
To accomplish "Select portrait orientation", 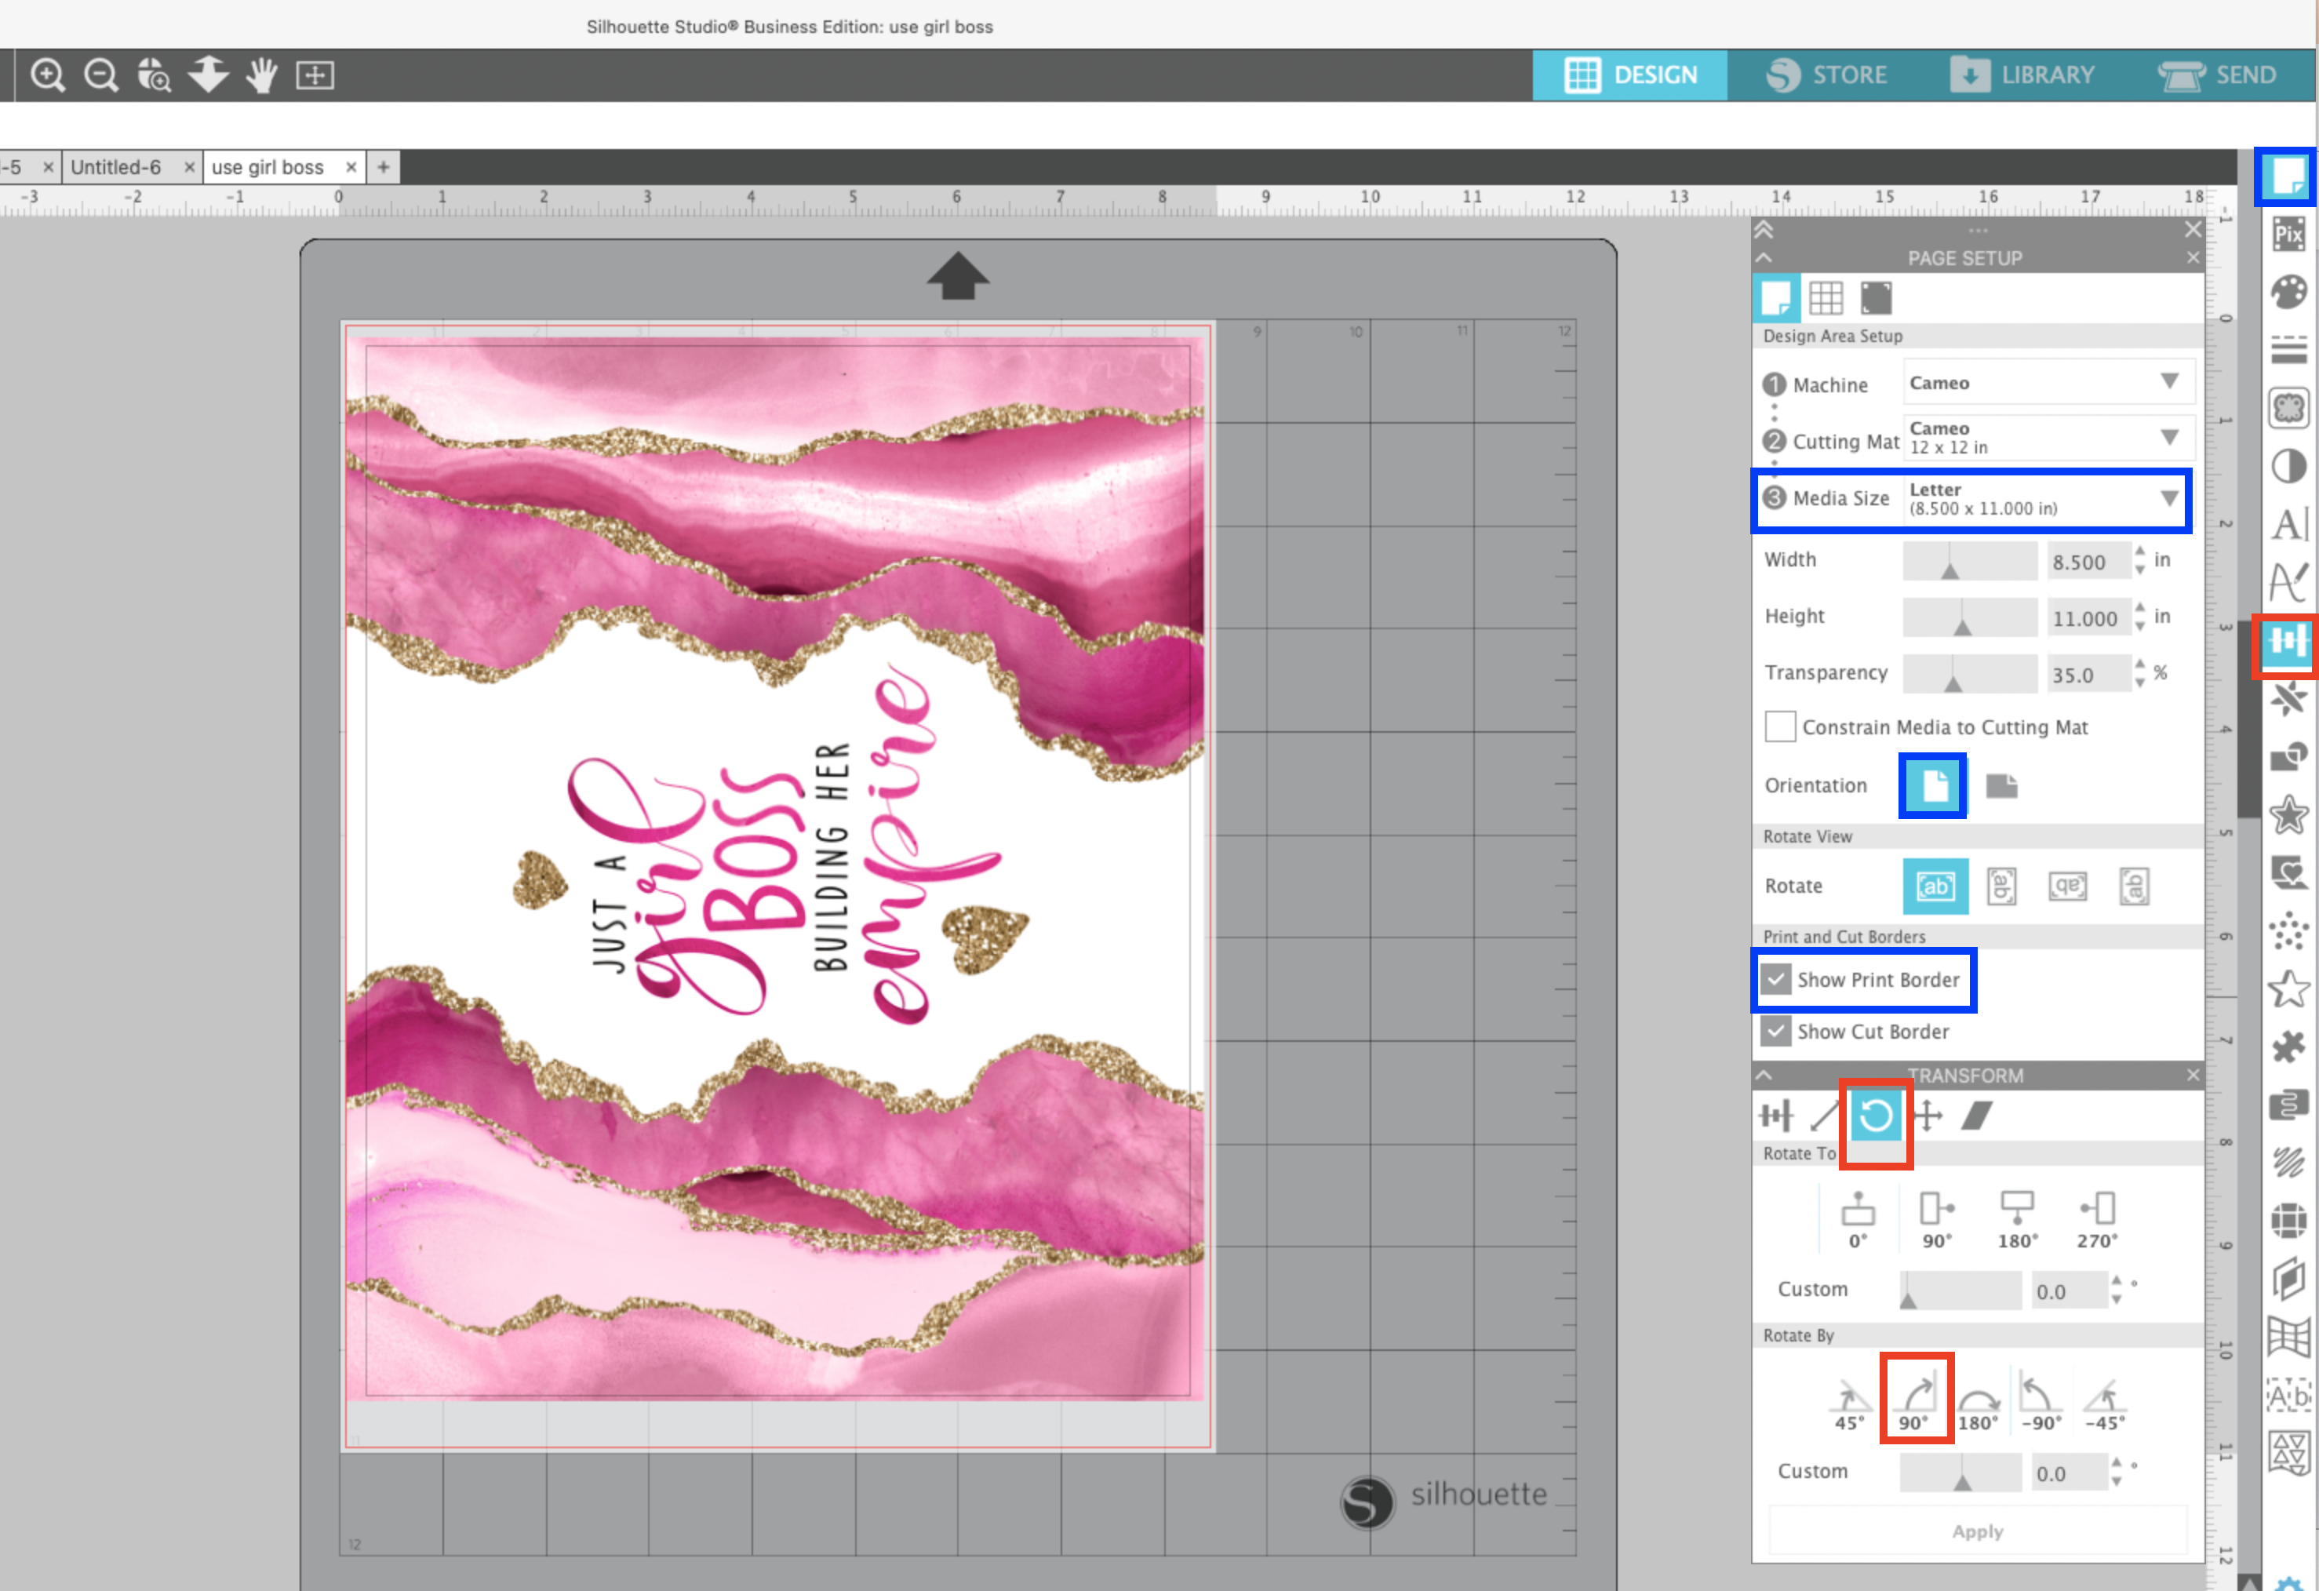I will click(x=1934, y=785).
